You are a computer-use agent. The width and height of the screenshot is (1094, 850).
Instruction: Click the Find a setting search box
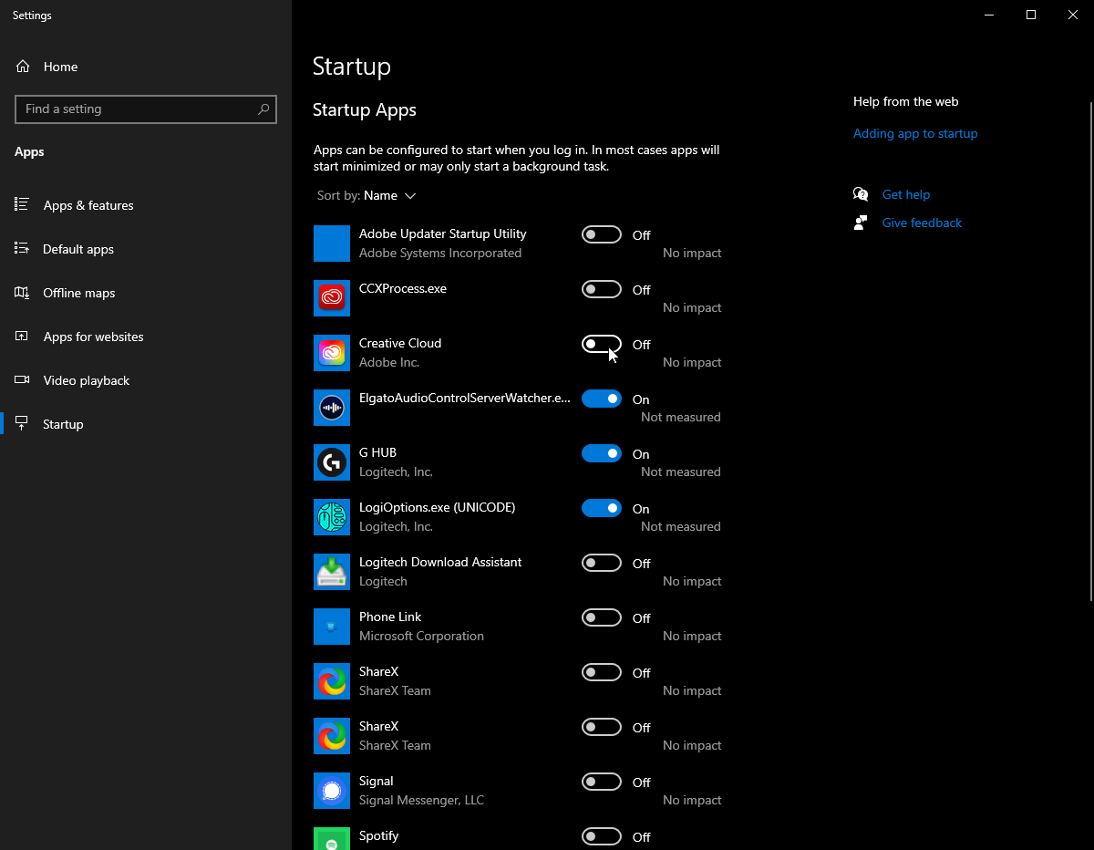[146, 109]
